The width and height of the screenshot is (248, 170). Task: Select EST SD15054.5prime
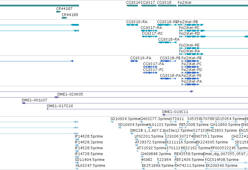[x=226, y=122]
